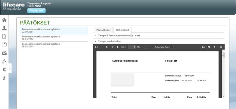Open the new document icon in sidebar
236x109 pixels.
[x=4, y=36]
